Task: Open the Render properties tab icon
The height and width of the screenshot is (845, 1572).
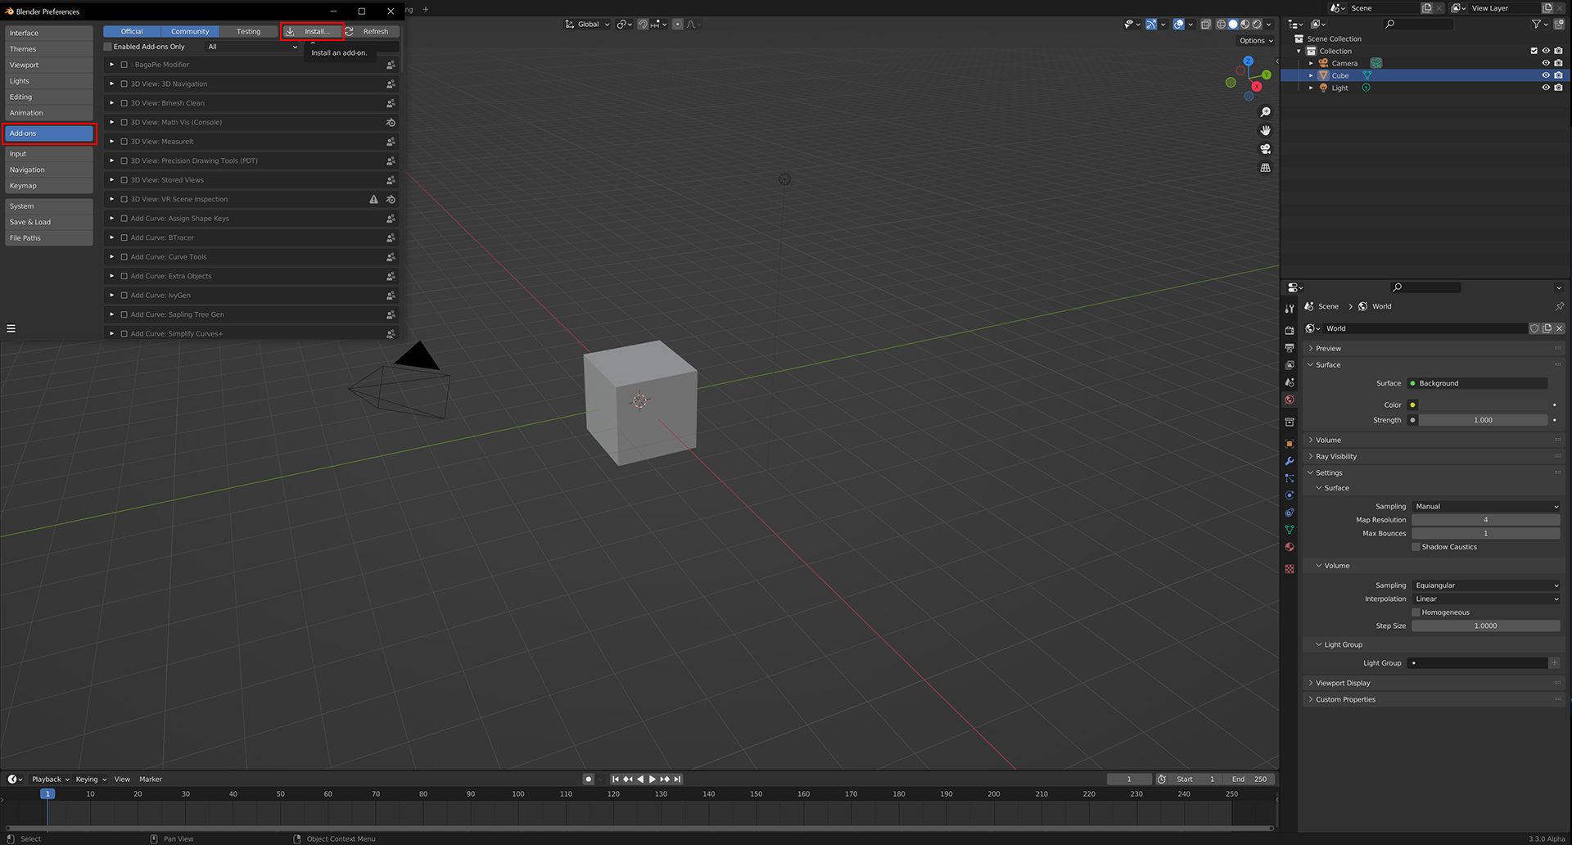Action: point(1290,331)
